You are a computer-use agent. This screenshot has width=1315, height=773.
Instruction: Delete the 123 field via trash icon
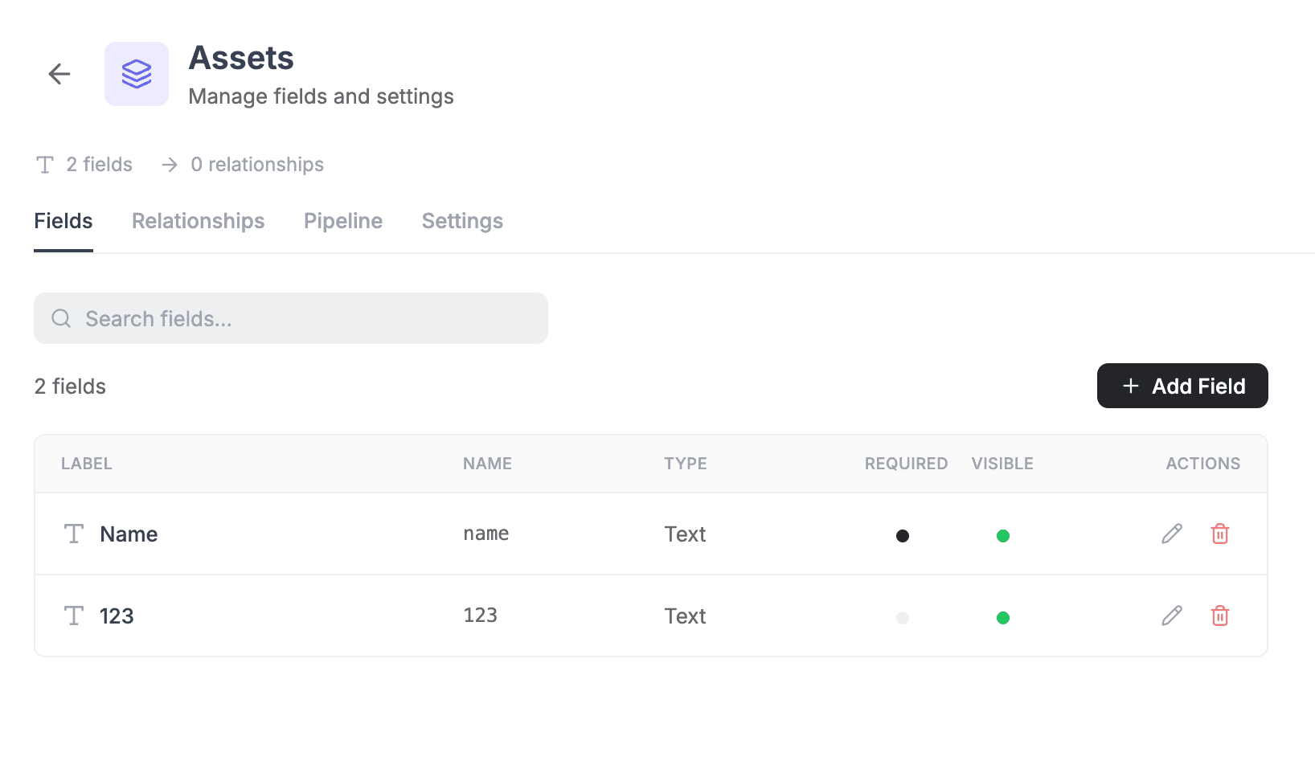coord(1219,615)
